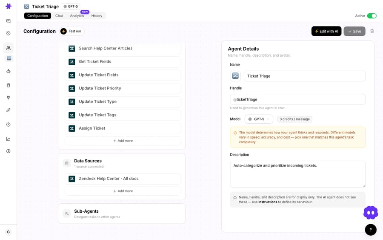The height and width of the screenshot is (240, 383).
Task: Open the chat messages sidebar icon
Action: (9, 21)
